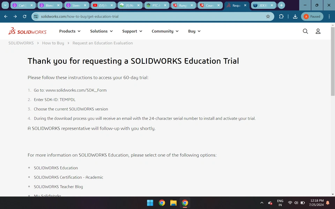Close the Cart tab
The image size is (335, 209).
point(32,5)
